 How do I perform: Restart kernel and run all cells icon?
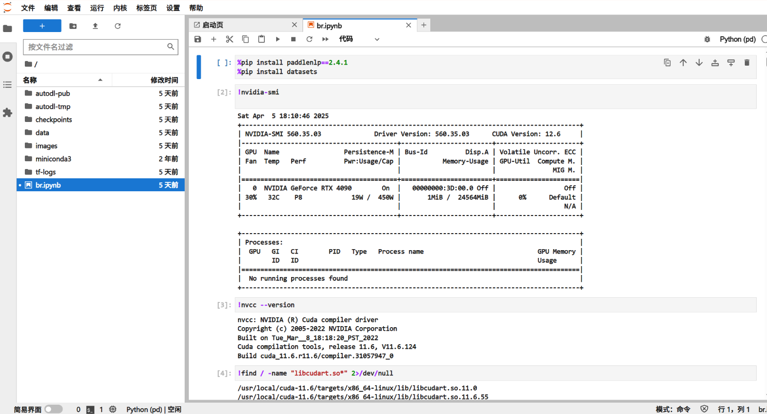tap(325, 39)
